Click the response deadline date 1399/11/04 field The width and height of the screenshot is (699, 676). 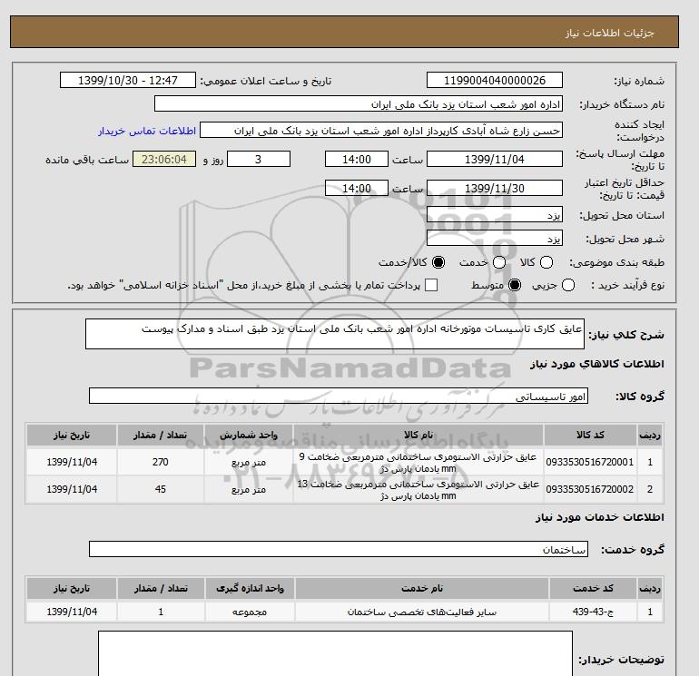click(495, 159)
